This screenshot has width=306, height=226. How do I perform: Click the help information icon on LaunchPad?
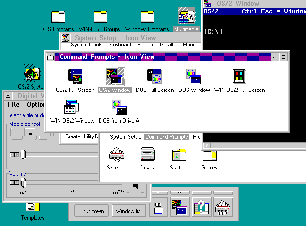click(x=202, y=207)
